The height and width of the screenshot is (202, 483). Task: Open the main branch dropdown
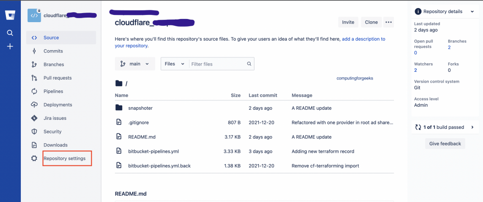click(135, 64)
